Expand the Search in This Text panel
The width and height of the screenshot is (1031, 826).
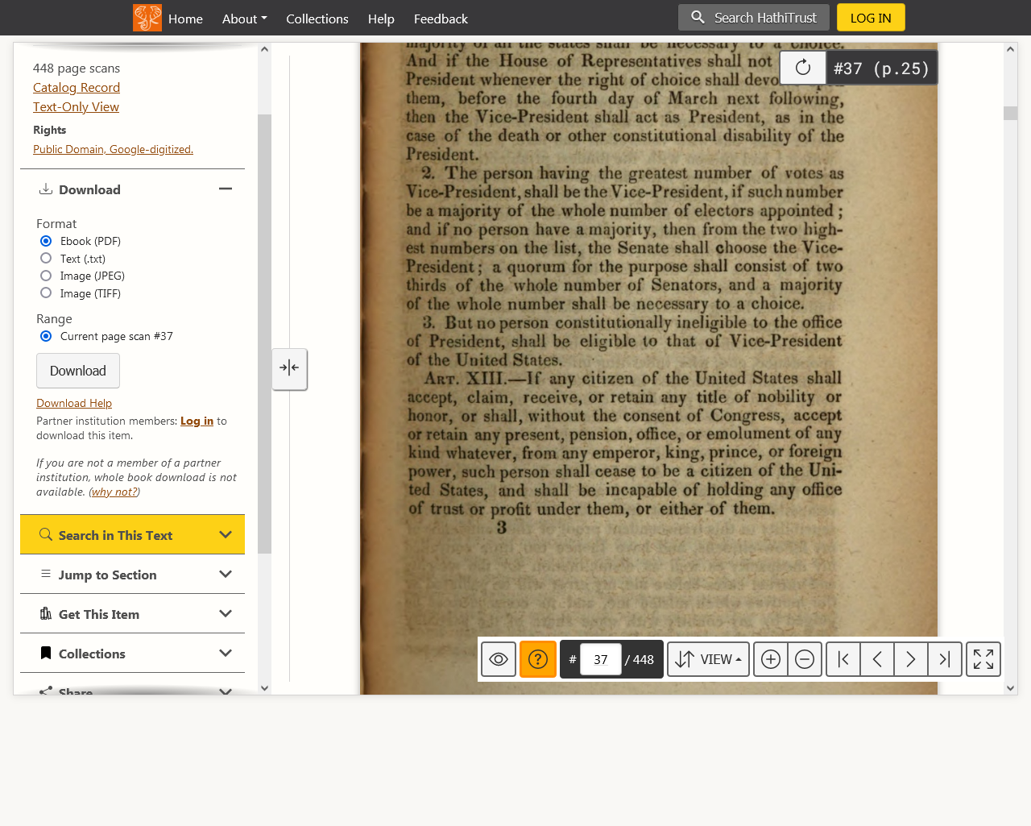pos(133,535)
